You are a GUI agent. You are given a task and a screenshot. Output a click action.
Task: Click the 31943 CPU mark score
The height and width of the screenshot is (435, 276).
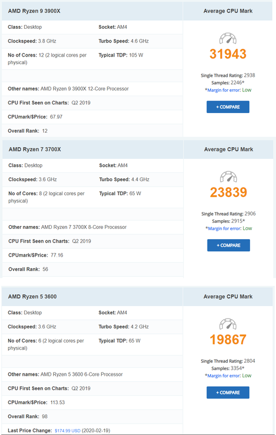(x=228, y=54)
